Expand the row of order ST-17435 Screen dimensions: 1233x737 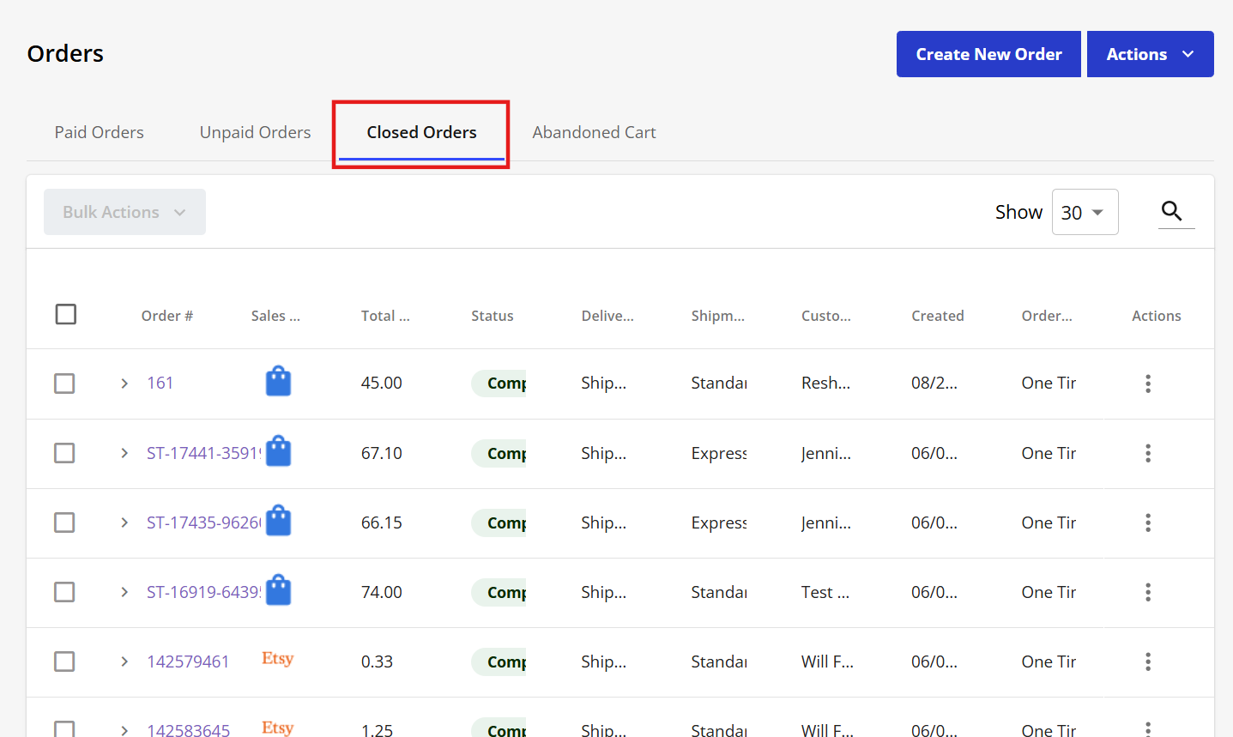124,523
